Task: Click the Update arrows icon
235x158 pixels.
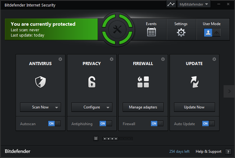Action: point(194,82)
